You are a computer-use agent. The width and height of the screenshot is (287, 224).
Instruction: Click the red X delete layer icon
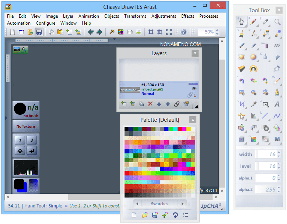click(150, 104)
